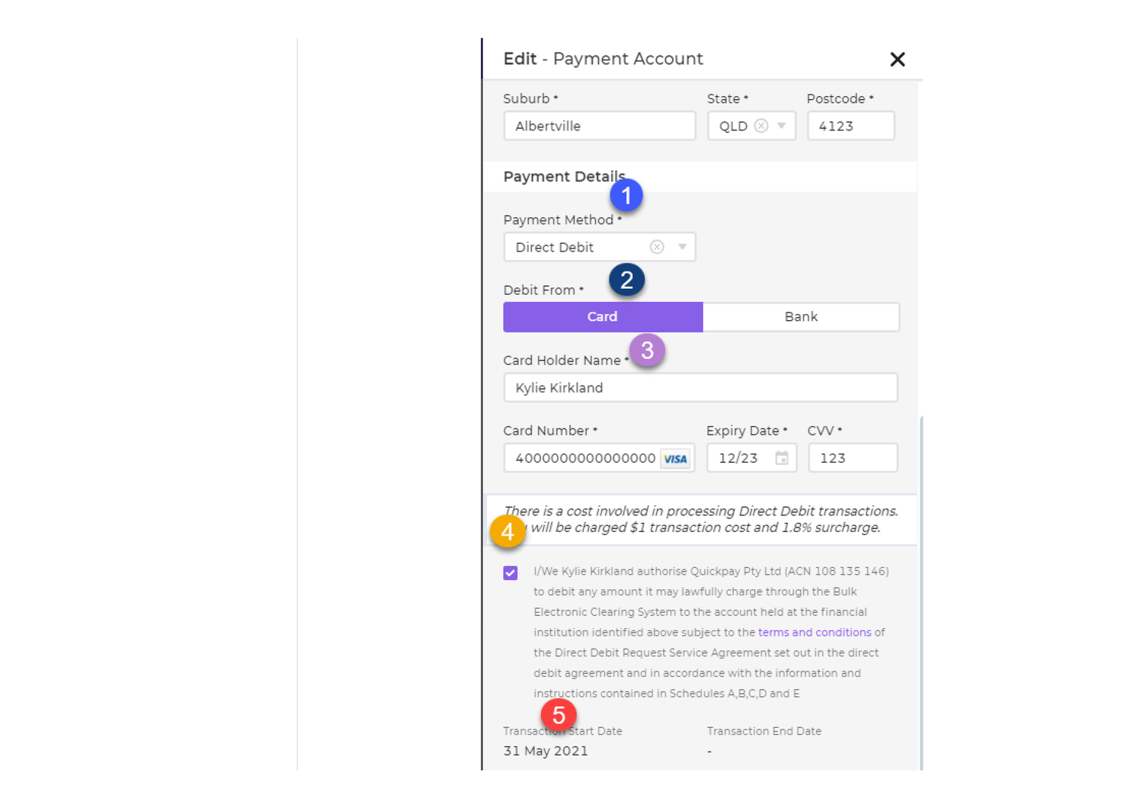Click the blue numbered marker 1

click(626, 195)
